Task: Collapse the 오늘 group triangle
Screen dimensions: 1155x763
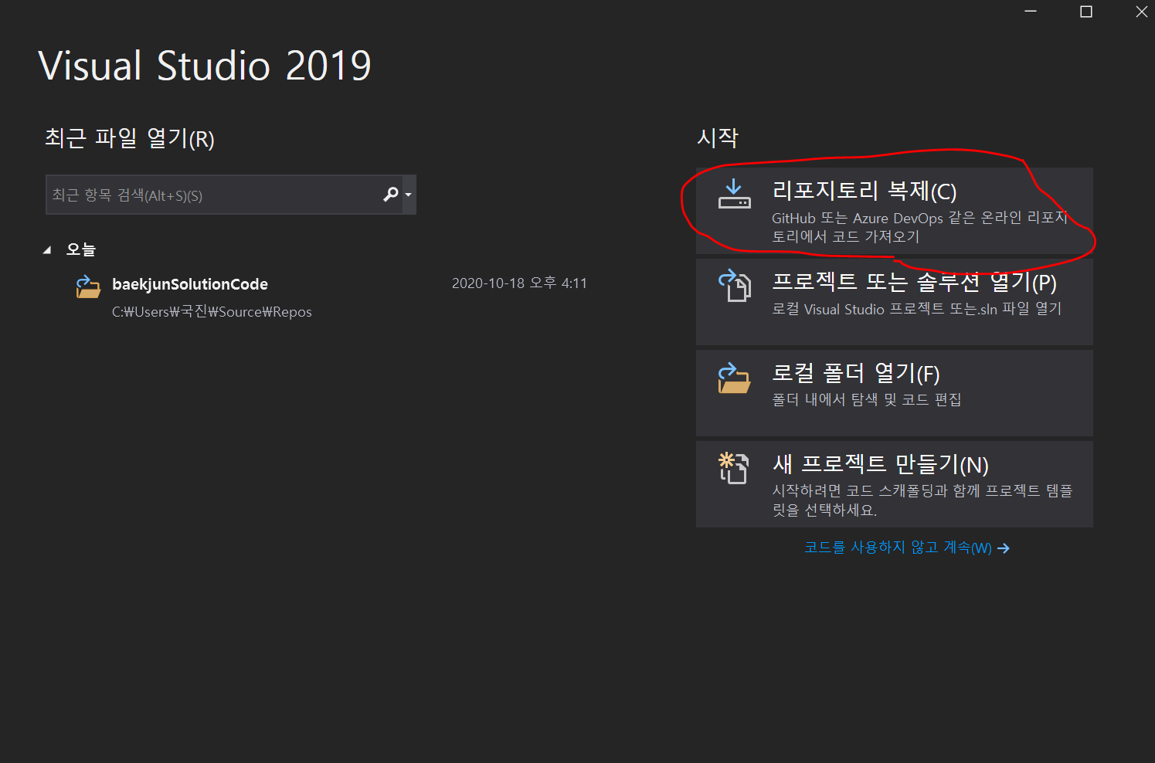Action: (47, 249)
